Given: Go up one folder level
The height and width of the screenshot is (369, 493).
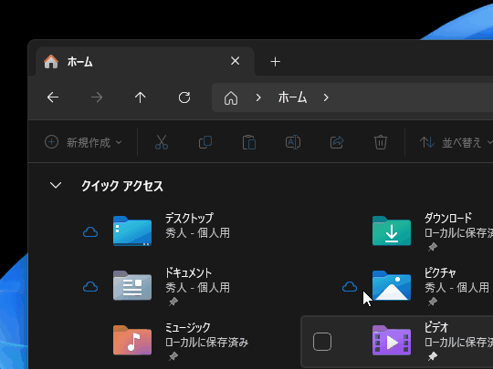Looking at the screenshot, I should pos(141,97).
